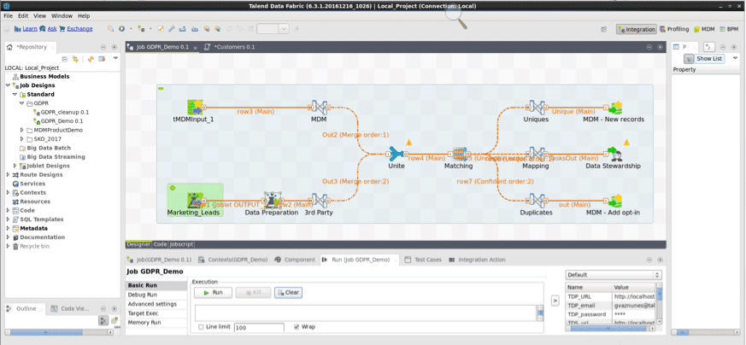Open the Repository view menu arrow
This screenshot has width=746, height=345.
115,58
